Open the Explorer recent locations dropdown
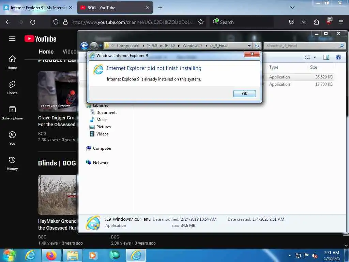The width and height of the screenshot is (349, 262). [x=101, y=46]
